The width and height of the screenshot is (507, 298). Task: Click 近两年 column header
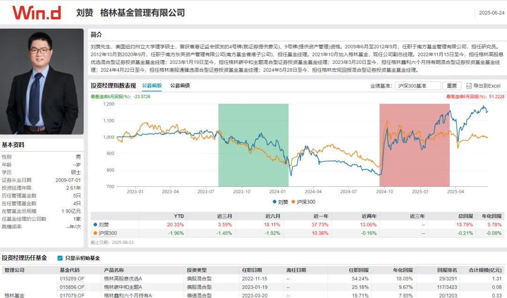pyautogui.click(x=369, y=216)
